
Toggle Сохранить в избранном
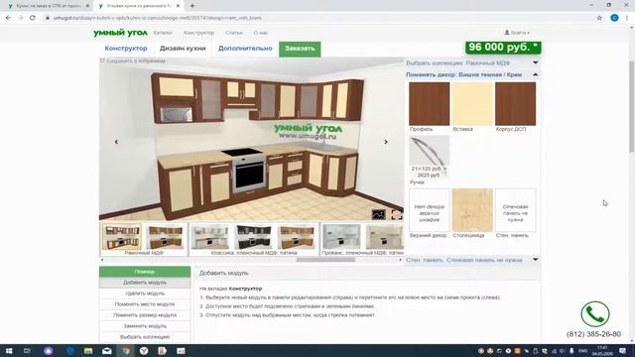coord(133,60)
